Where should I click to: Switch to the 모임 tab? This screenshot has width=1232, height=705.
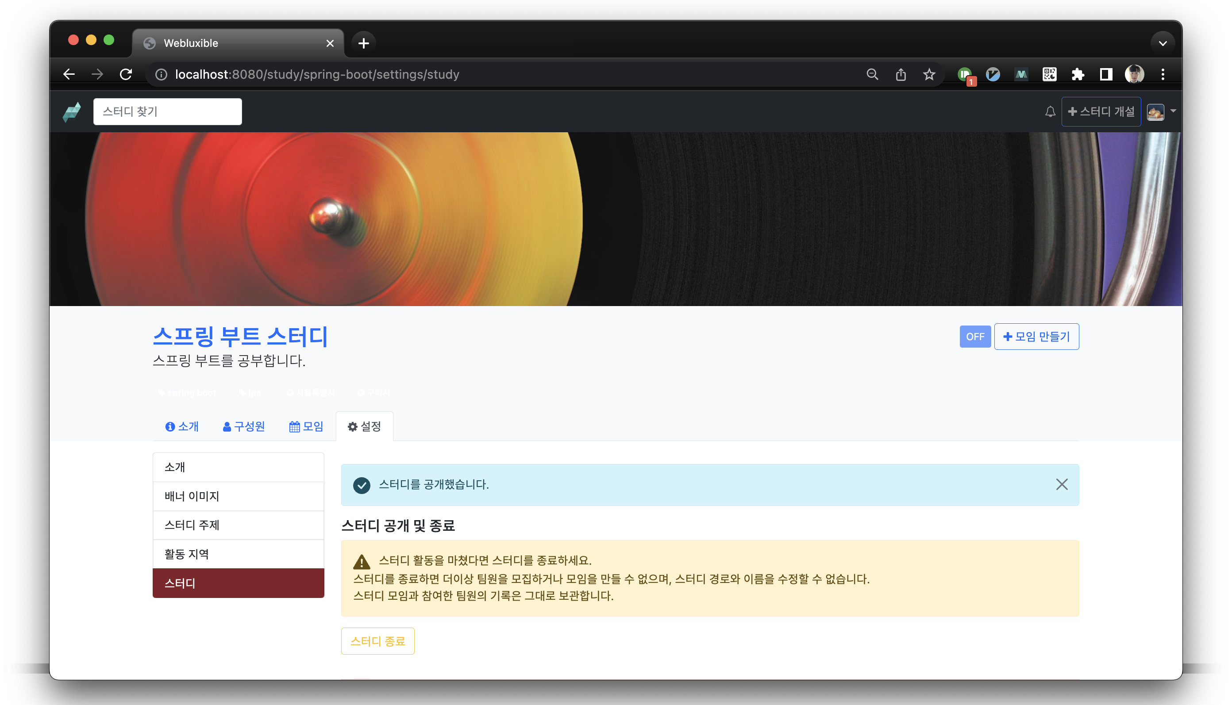pos(306,427)
